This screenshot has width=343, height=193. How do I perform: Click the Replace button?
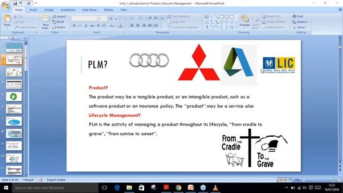pos(301,22)
